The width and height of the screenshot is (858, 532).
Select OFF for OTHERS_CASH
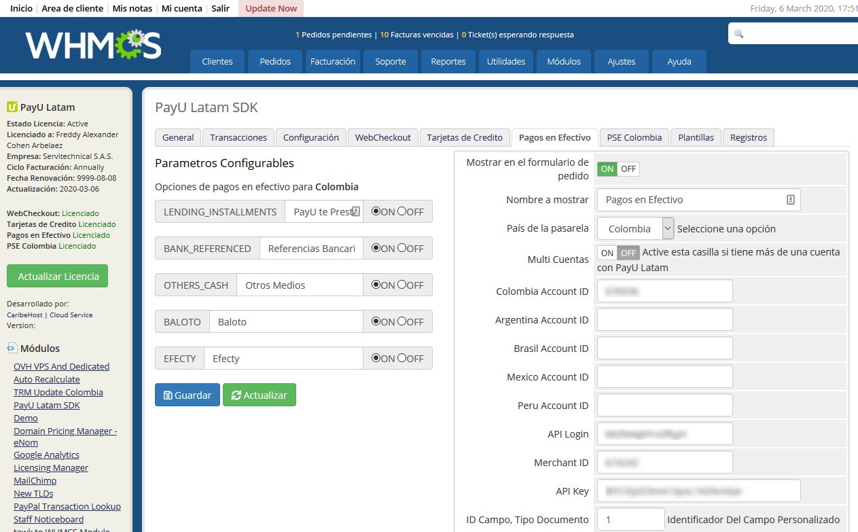(x=401, y=285)
